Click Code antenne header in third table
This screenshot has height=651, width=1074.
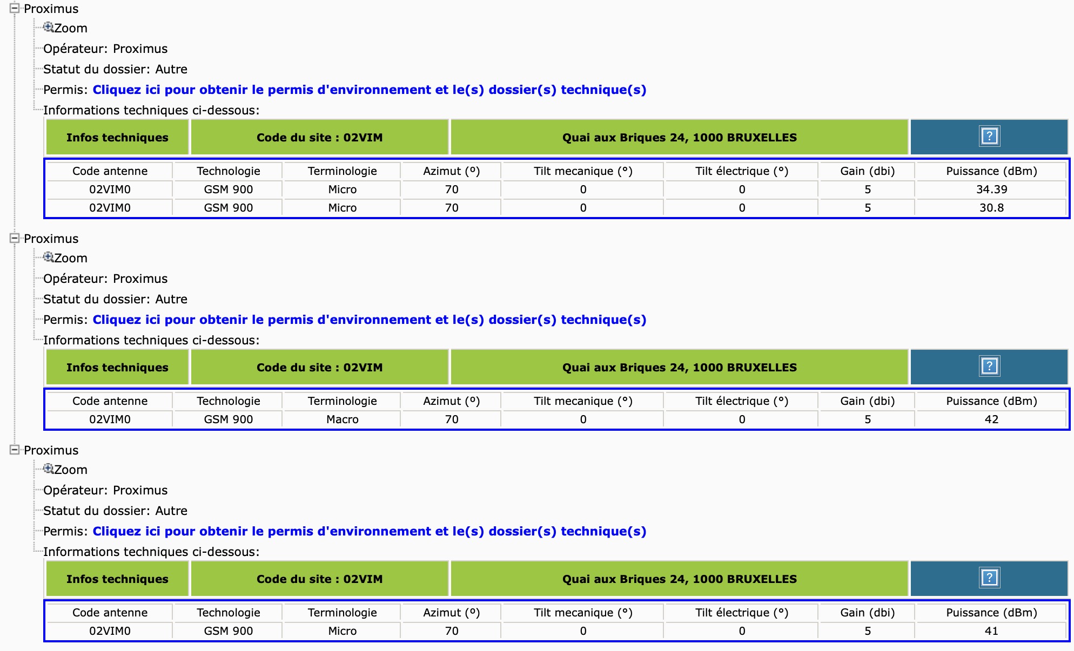pyautogui.click(x=110, y=613)
